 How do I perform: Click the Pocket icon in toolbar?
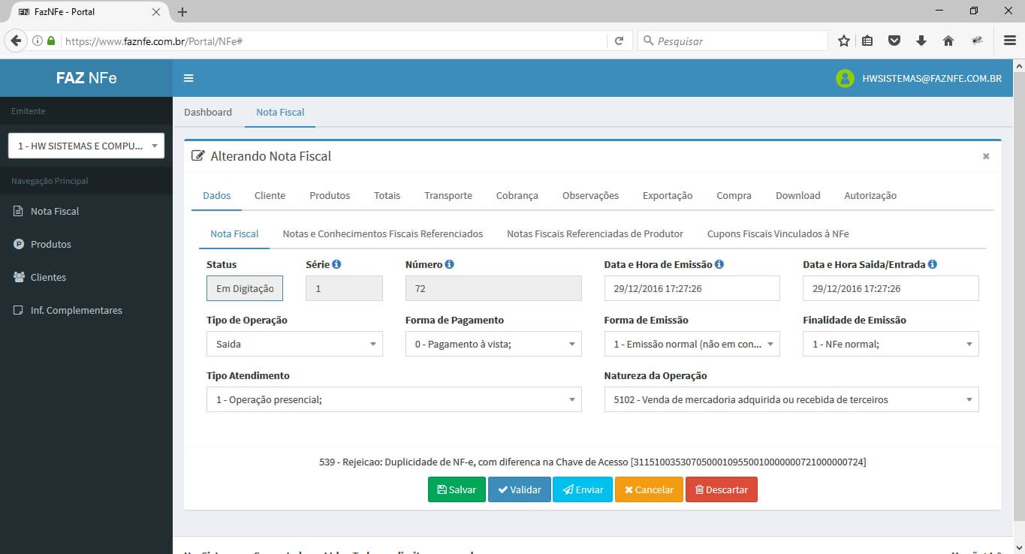[x=894, y=41]
